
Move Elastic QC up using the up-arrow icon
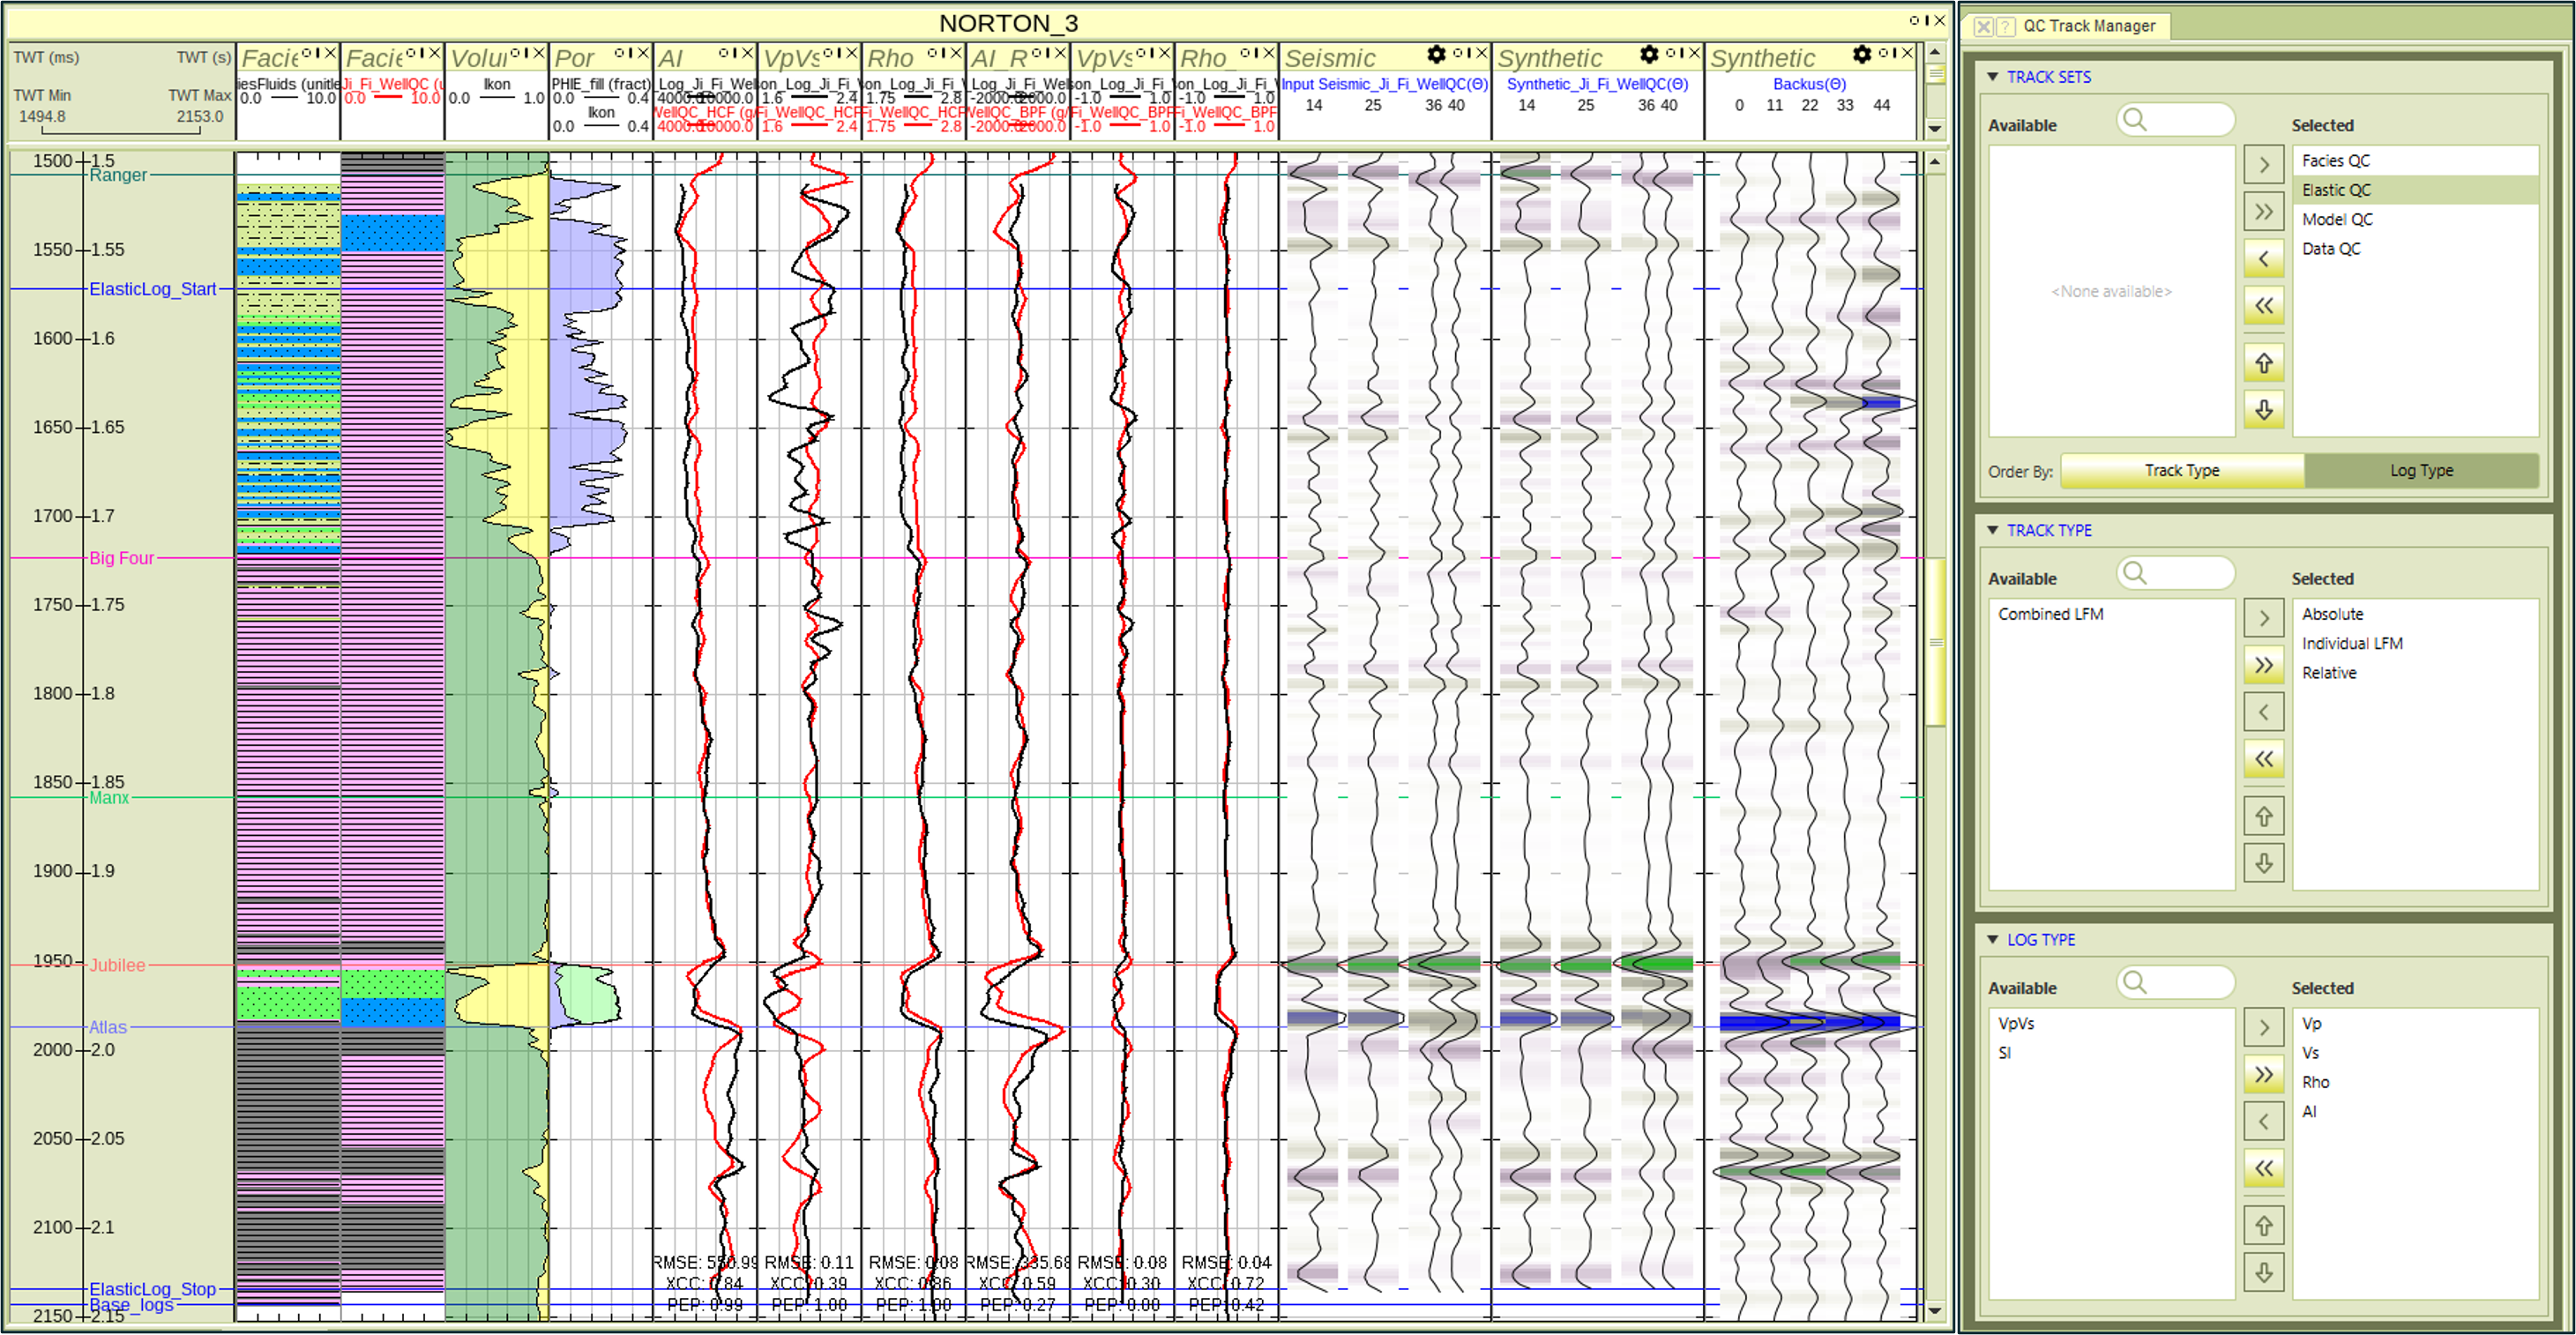point(2264,362)
